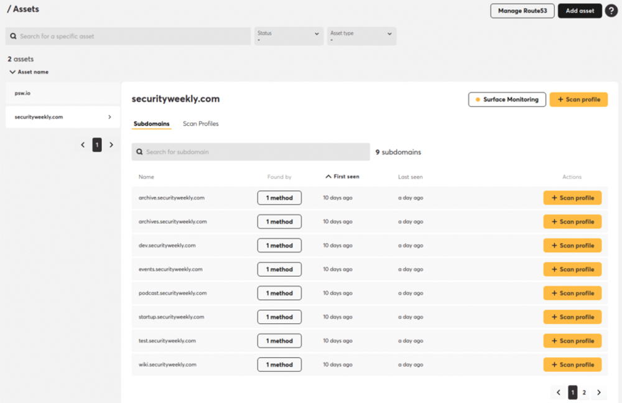The height and width of the screenshot is (403, 622).
Task: Select the psw.io asset in list
Action: tap(62, 93)
